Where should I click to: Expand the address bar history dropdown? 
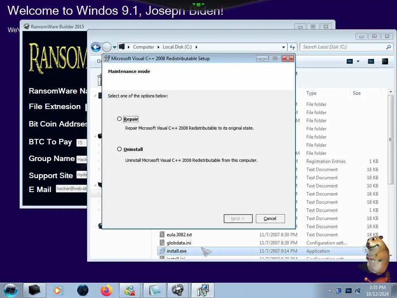(x=283, y=47)
